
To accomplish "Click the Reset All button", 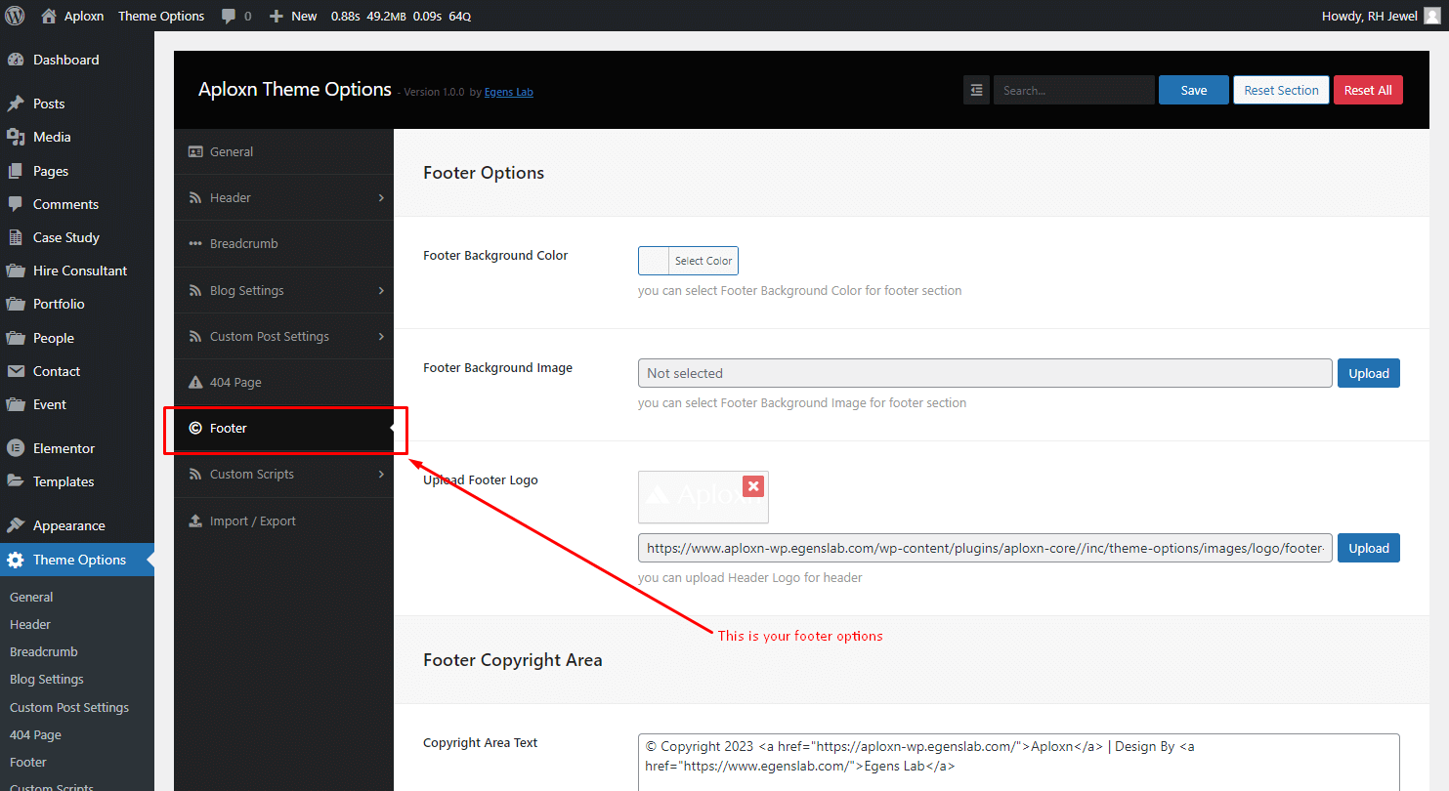I will pos(1368,90).
